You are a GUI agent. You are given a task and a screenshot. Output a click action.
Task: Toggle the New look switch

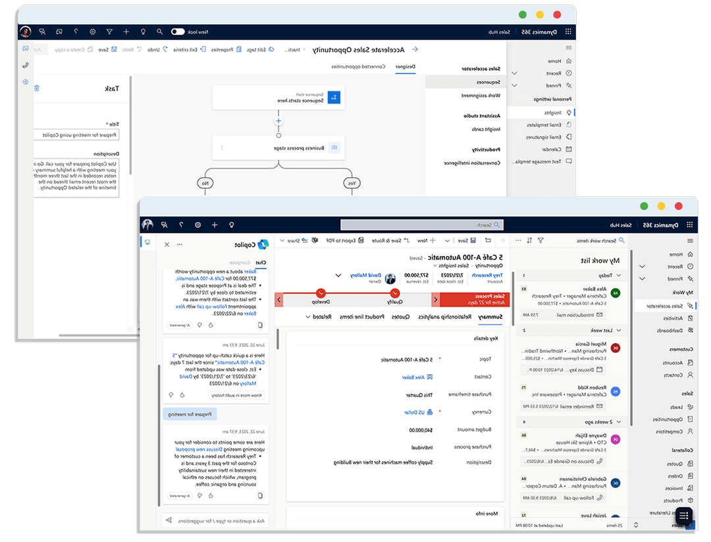(x=178, y=32)
